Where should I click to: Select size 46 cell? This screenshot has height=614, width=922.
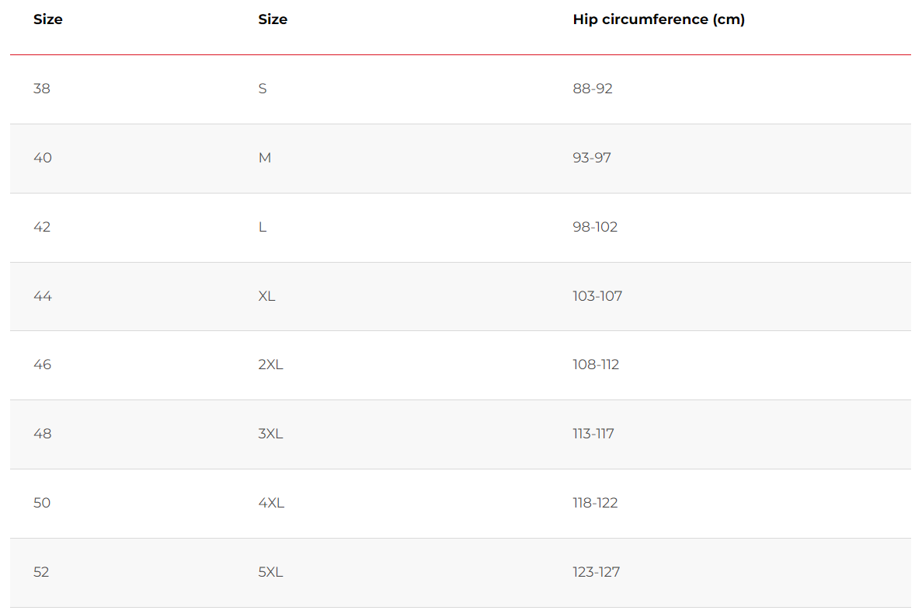point(43,365)
